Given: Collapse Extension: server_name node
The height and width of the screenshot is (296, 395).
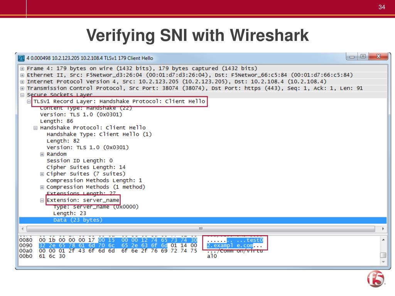Looking at the screenshot, I should [42, 200].
